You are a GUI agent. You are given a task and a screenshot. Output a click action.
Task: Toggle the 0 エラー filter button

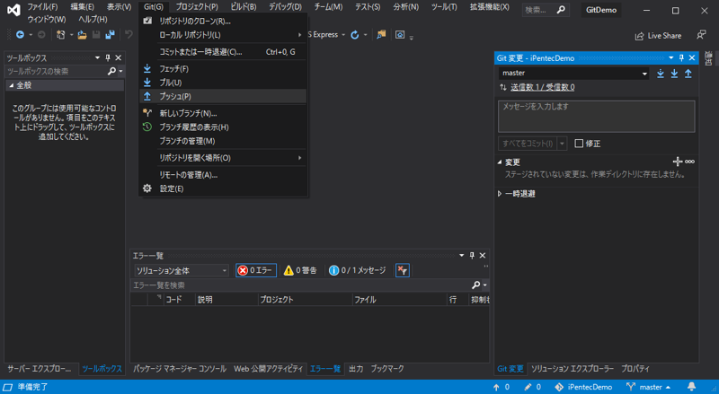pyautogui.click(x=256, y=270)
